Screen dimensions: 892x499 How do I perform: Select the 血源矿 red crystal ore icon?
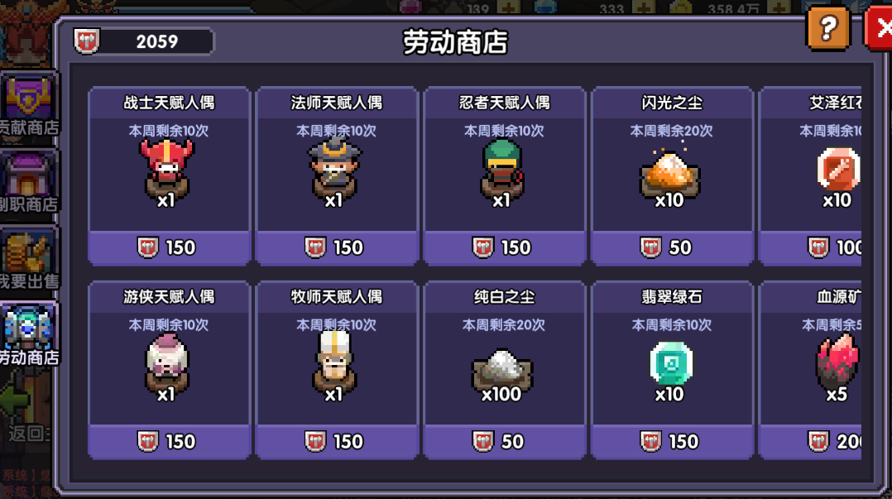(837, 362)
